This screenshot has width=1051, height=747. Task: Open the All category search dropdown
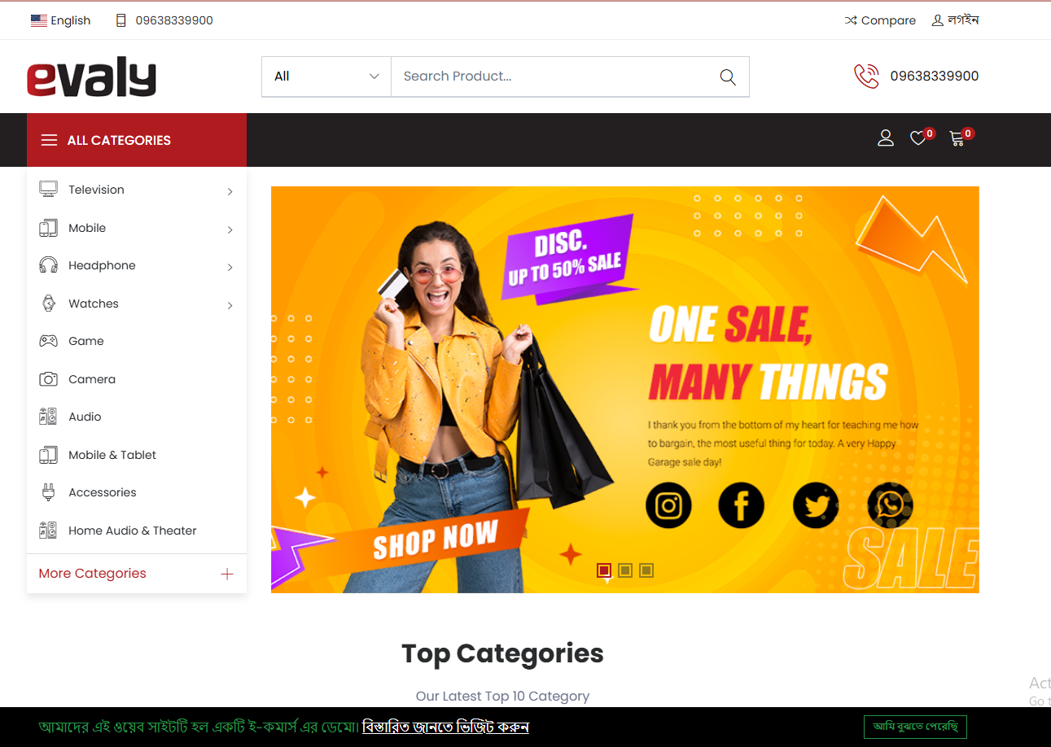pyautogui.click(x=326, y=76)
